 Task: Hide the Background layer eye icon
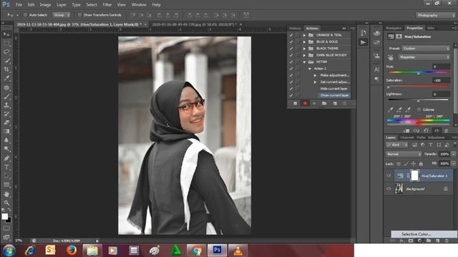coord(389,188)
